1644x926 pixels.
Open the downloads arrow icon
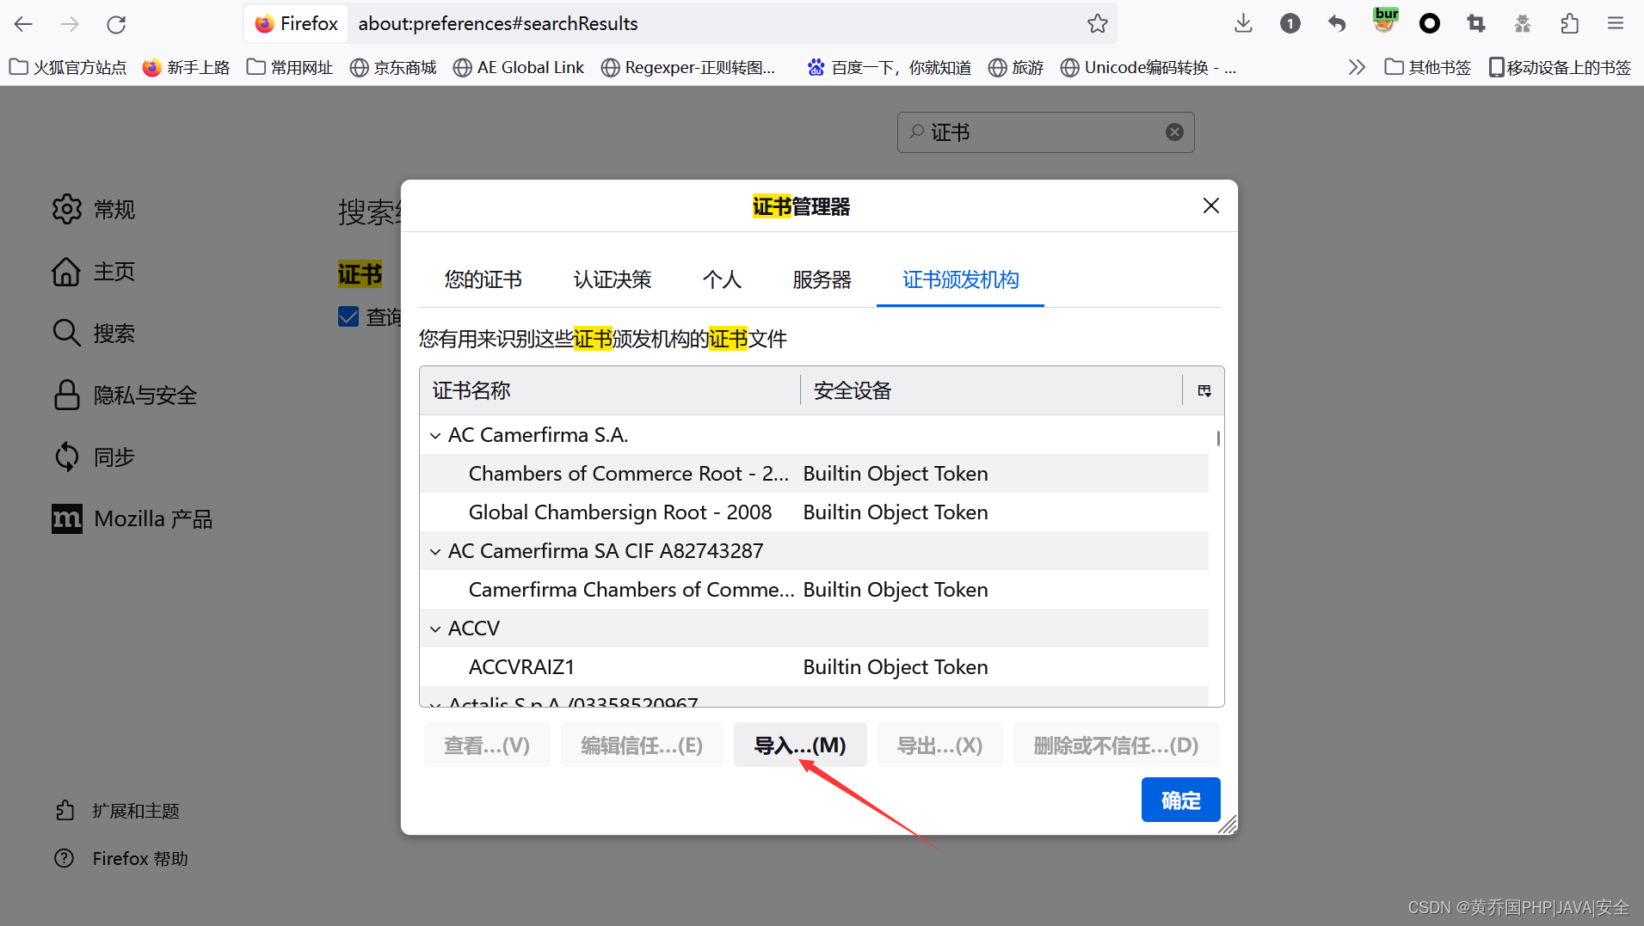[1243, 24]
